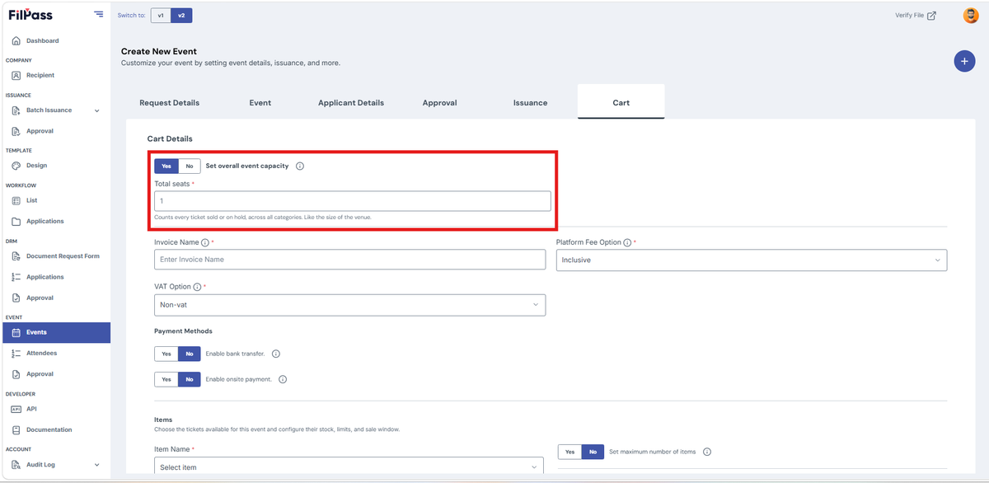The image size is (989, 483).
Task: Click the info icon beside Platform Fee Option
Action: click(x=627, y=243)
